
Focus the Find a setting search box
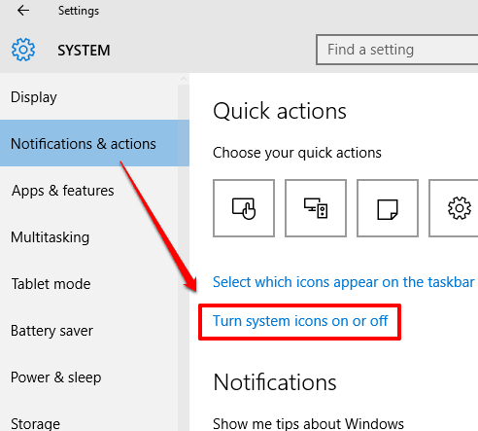click(397, 50)
